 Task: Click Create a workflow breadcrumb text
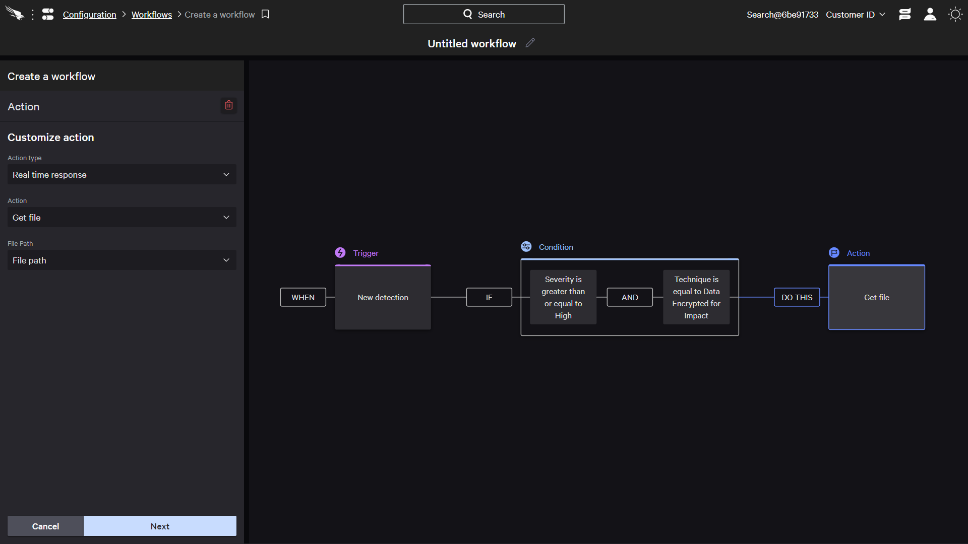220,15
